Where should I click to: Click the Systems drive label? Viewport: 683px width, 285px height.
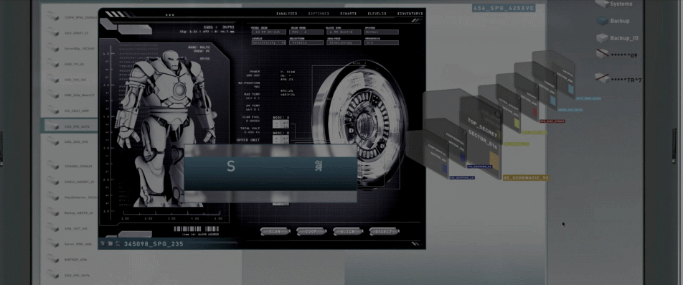point(621,4)
